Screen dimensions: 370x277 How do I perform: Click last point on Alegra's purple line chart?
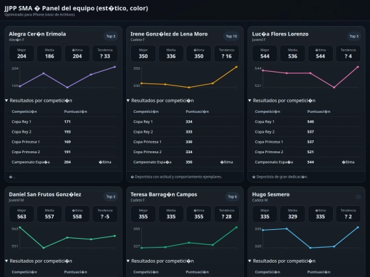(115, 67)
